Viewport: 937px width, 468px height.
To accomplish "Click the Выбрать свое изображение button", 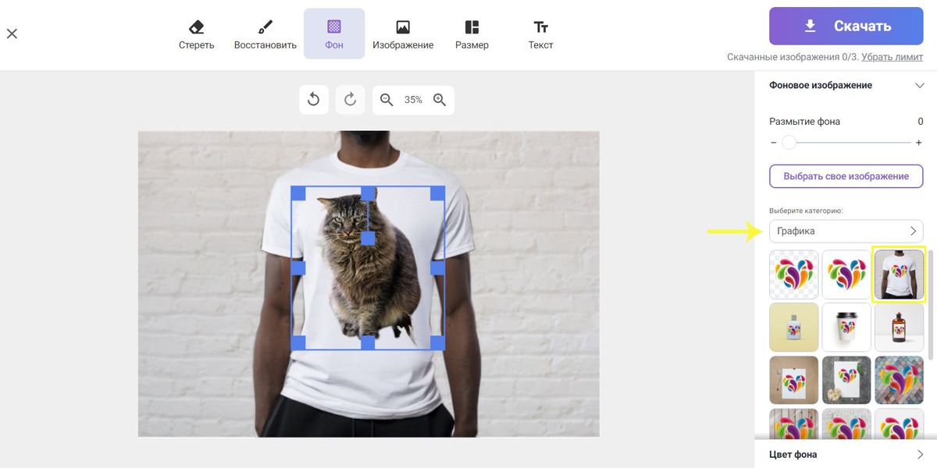I will (x=846, y=176).
